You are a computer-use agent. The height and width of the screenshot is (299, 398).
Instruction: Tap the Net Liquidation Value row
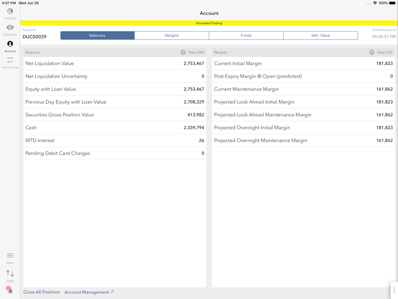point(115,63)
